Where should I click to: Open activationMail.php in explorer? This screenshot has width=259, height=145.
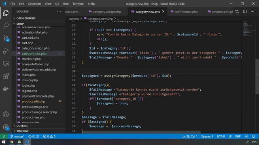tap(34, 32)
